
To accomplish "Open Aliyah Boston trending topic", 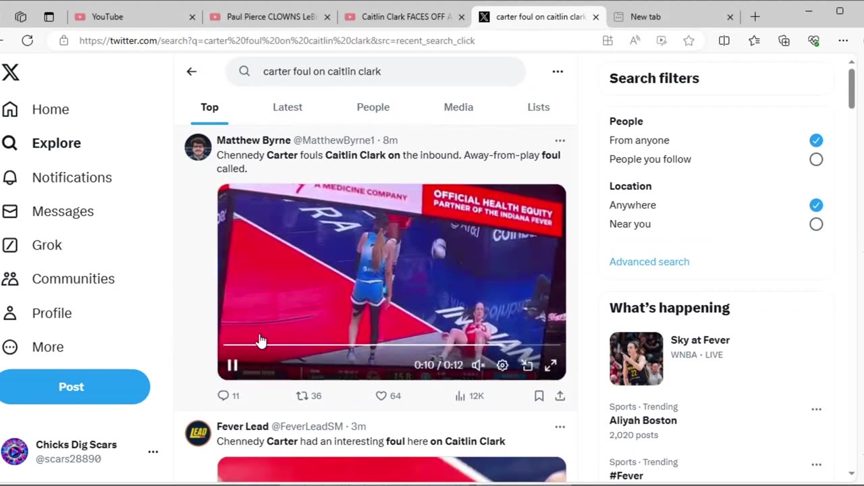I will pyautogui.click(x=643, y=421).
